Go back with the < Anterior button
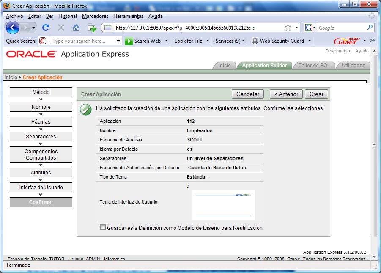381x273 pixels. (286, 94)
